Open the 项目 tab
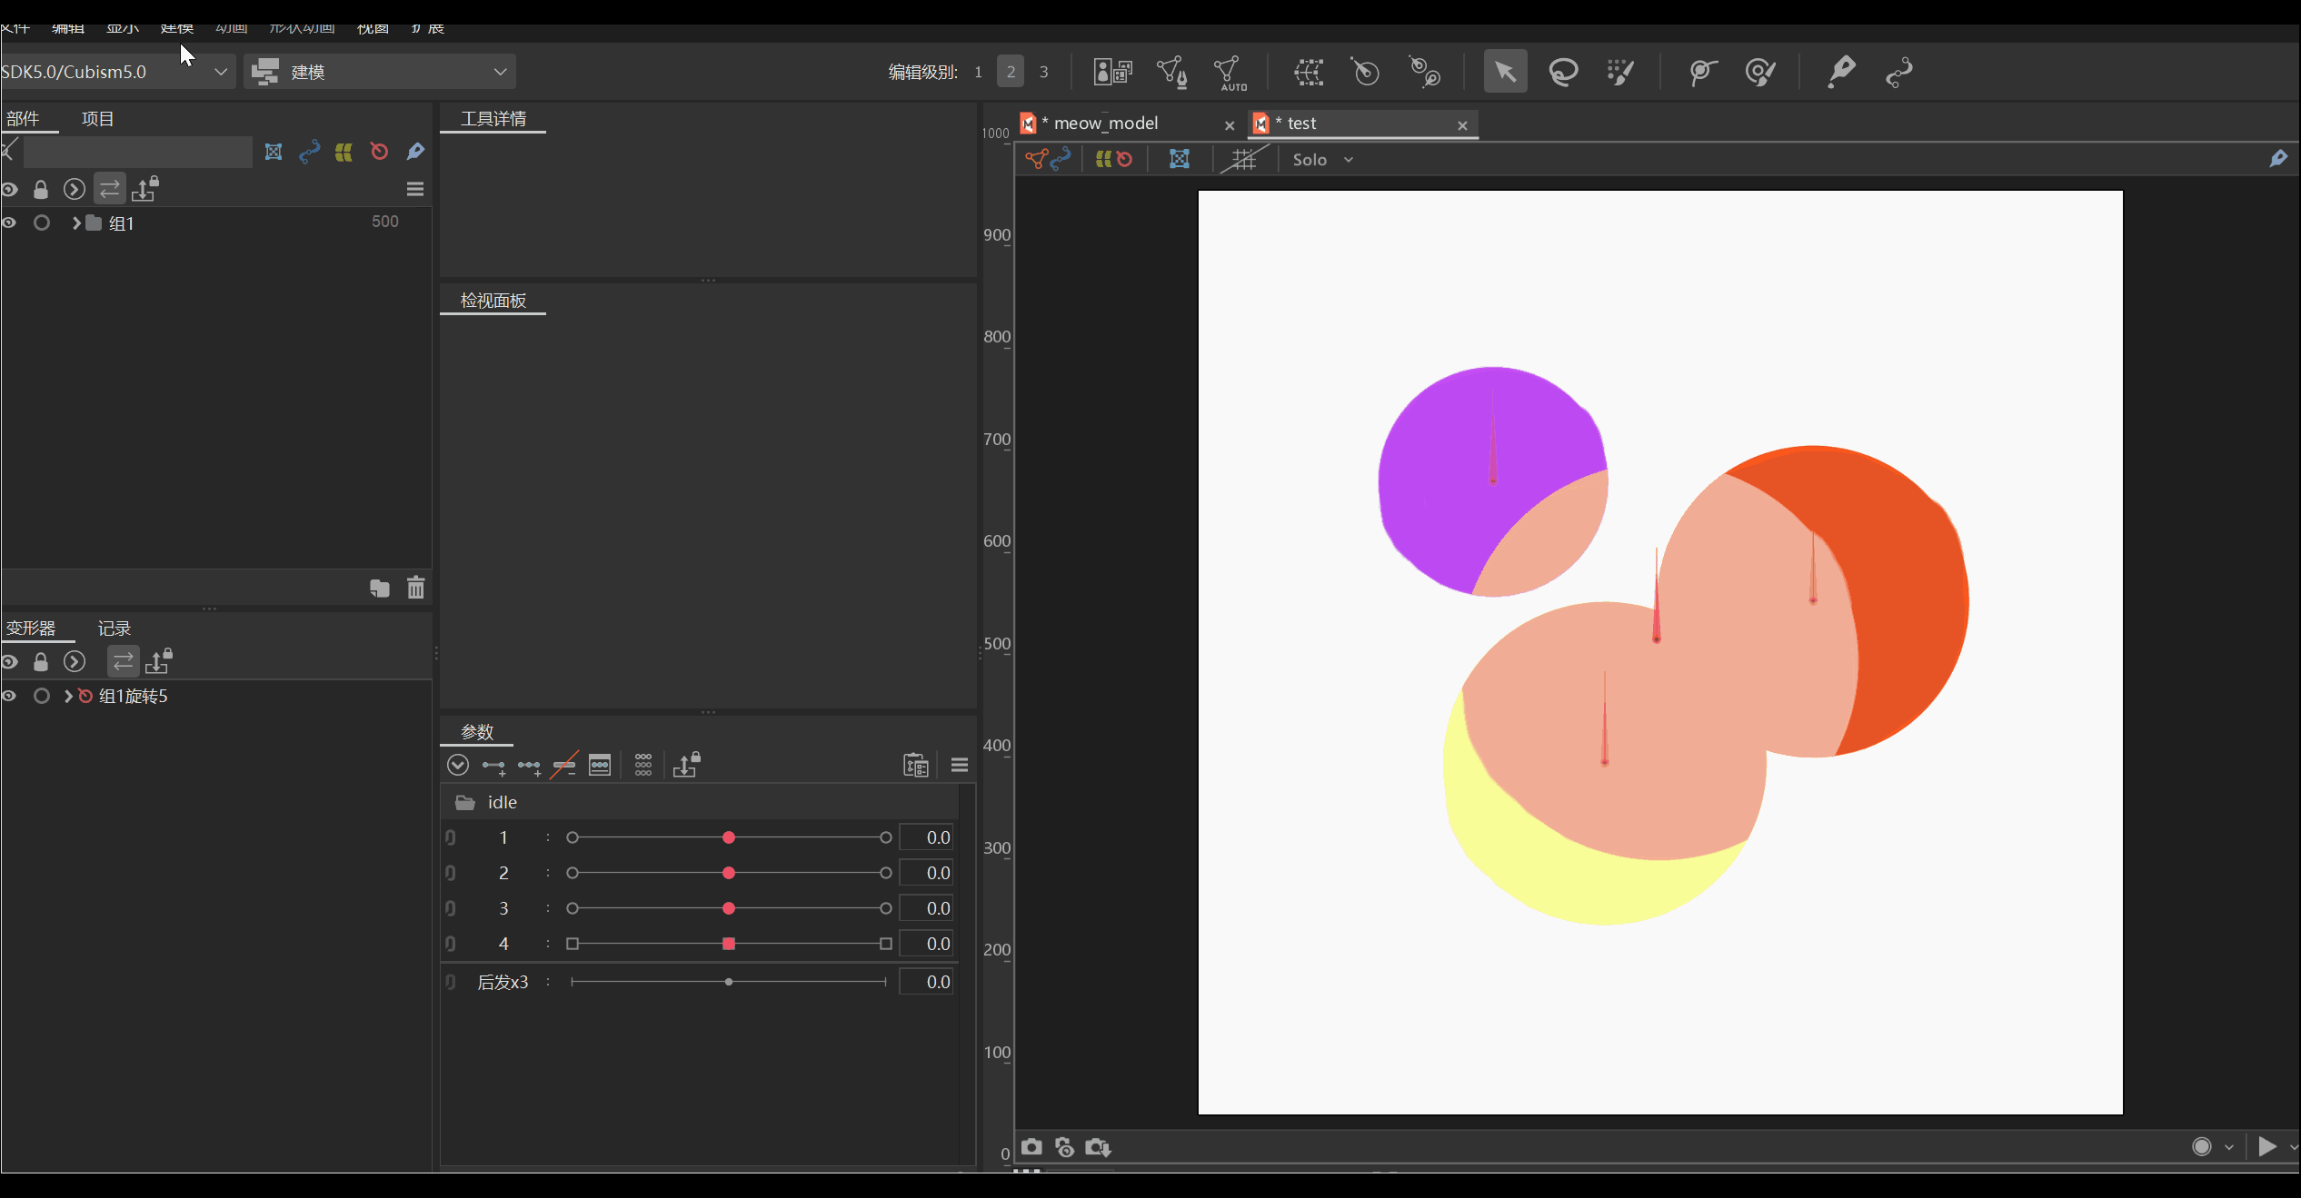The height and width of the screenshot is (1198, 2301). pyautogui.click(x=97, y=119)
